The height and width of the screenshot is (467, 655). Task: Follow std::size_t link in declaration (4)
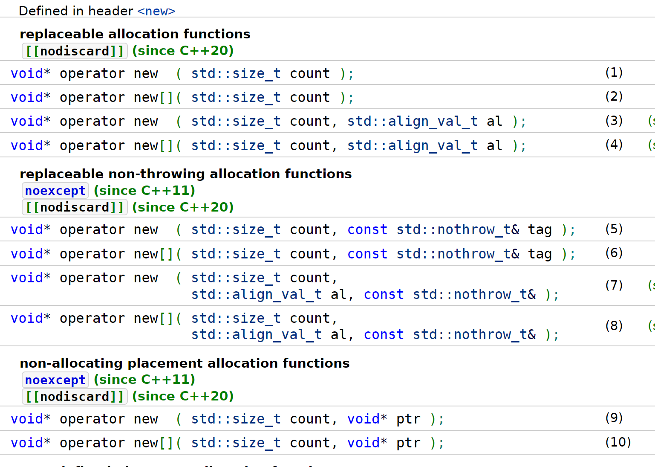click(236, 145)
